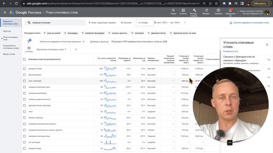Reload the page with browser refresh icon
The image size is (273, 153).
(x=16, y=3)
